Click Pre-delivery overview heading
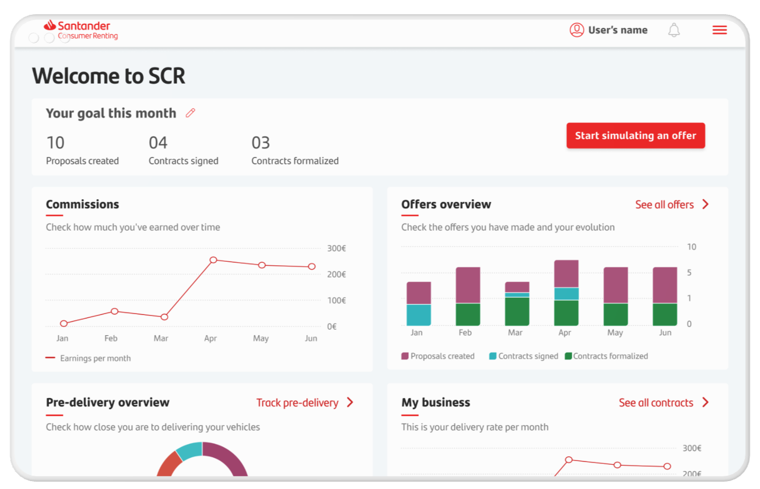 coord(107,402)
